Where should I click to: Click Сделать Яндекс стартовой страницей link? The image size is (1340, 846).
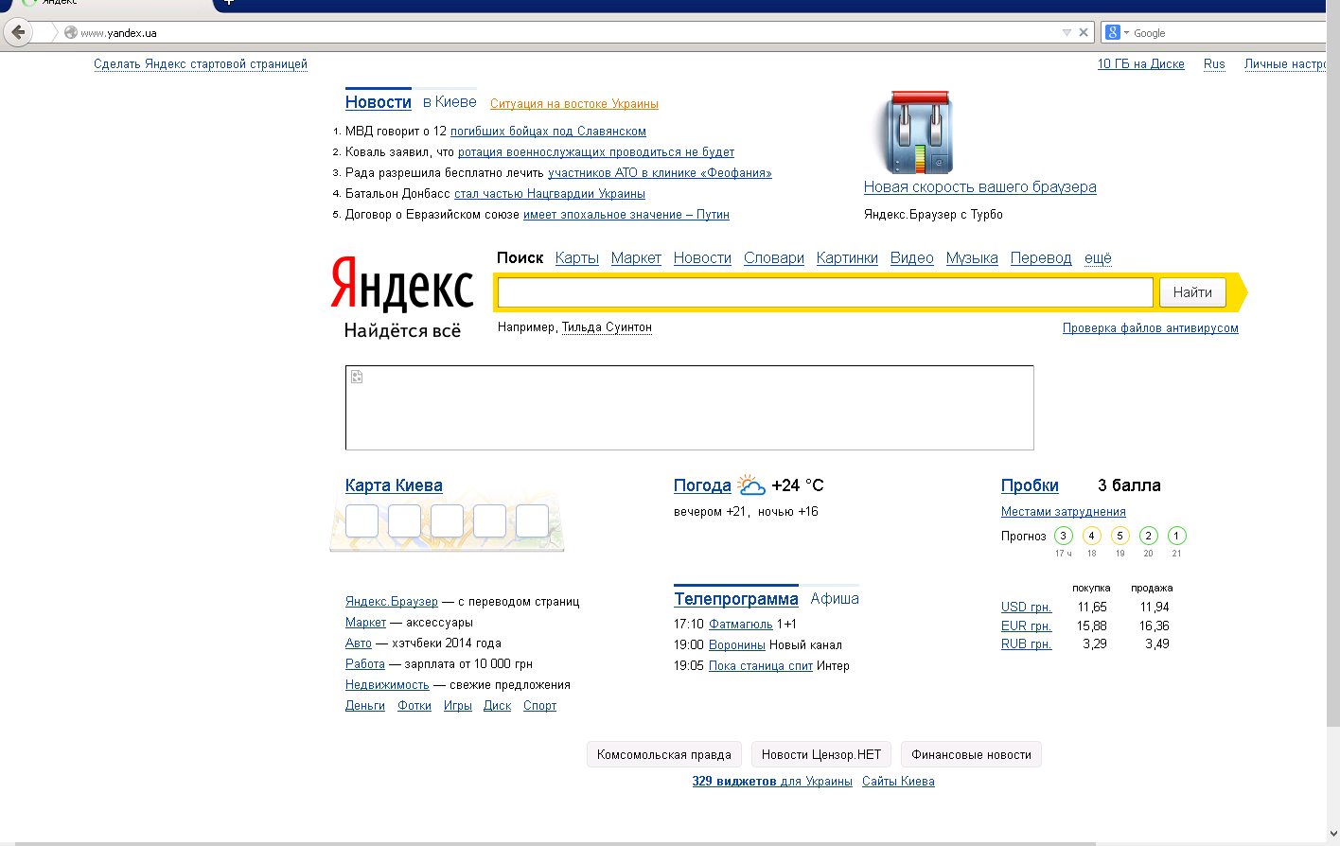201,64
